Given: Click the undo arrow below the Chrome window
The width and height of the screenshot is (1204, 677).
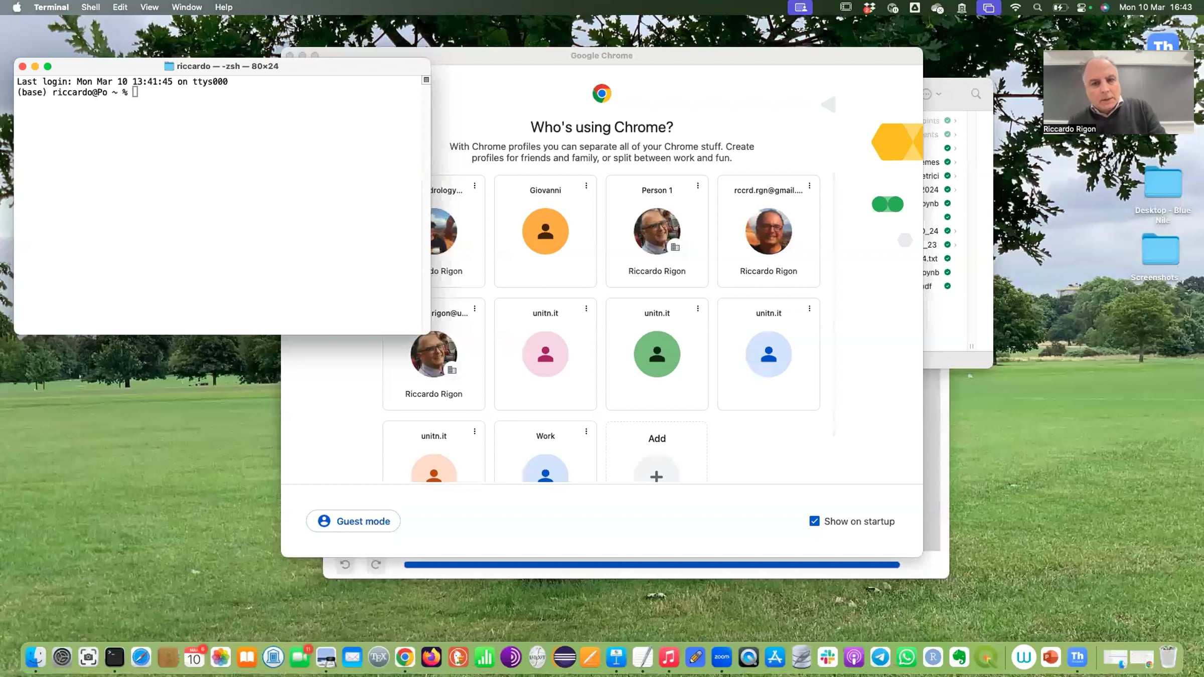Looking at the screenshot, I should (345, 564).
